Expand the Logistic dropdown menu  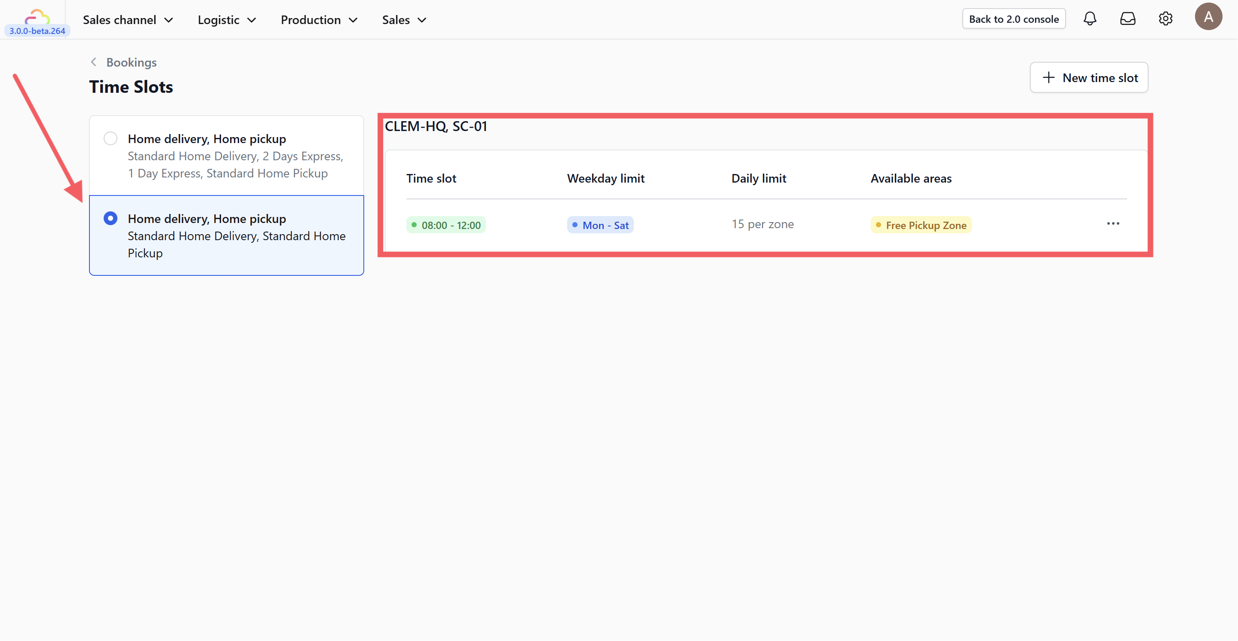point(226,20)
